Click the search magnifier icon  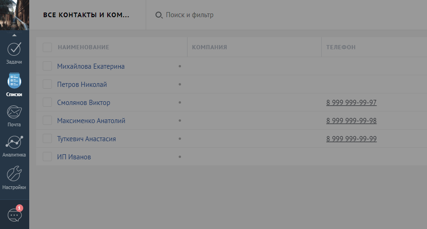pyautogui.click(x=159, y=15)
